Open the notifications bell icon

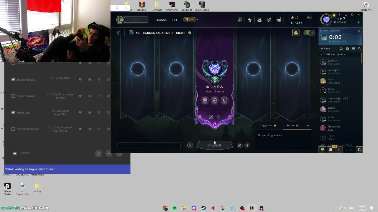coord(359,22)
